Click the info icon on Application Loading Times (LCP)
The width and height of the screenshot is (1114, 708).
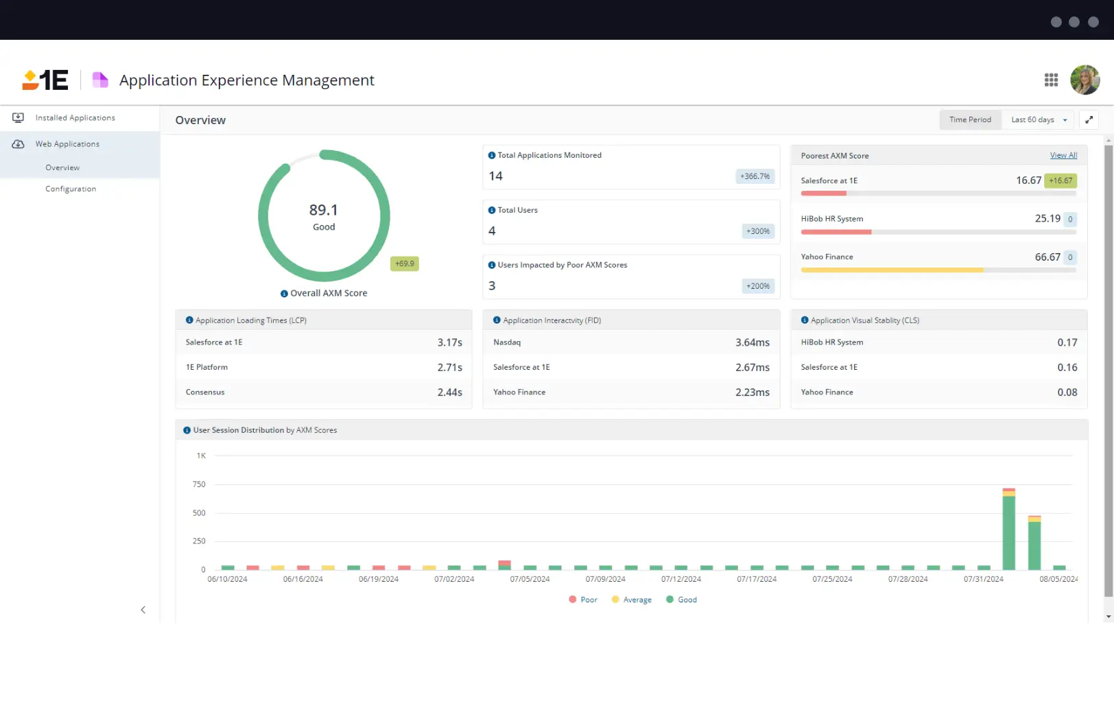coord(189,320)
